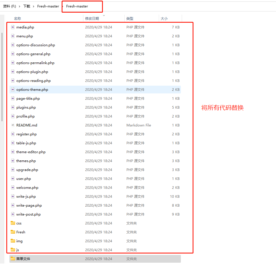This screenshot has height=267, width=276.
Task: Click the plugins.php file icon
Action: (13, 107)
